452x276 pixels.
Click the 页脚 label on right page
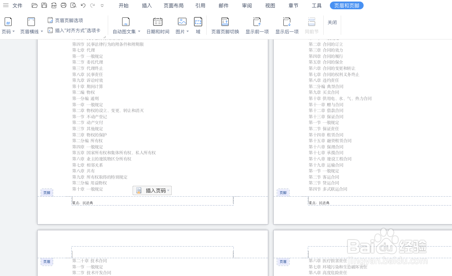(283, 192)
